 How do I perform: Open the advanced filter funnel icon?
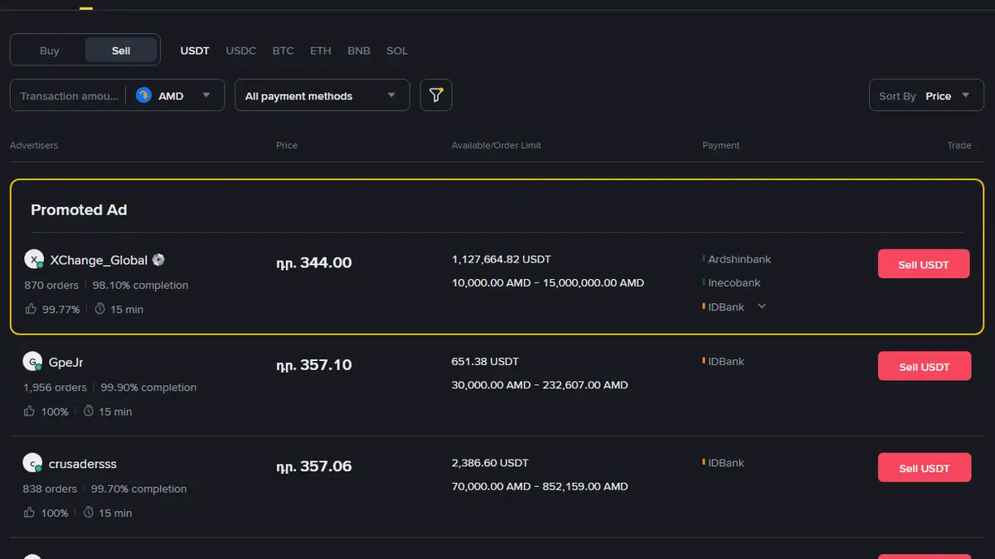[436, 95]
